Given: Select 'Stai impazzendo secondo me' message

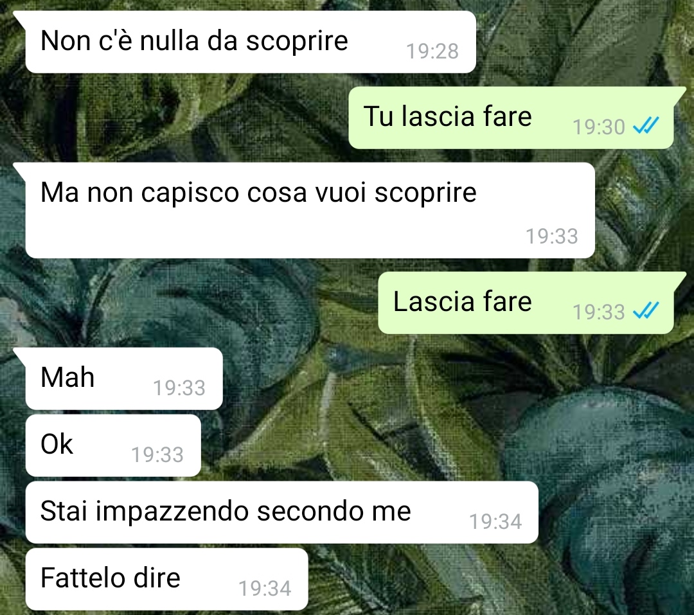Looking at the screenshot, I should [x=282, y=512].
